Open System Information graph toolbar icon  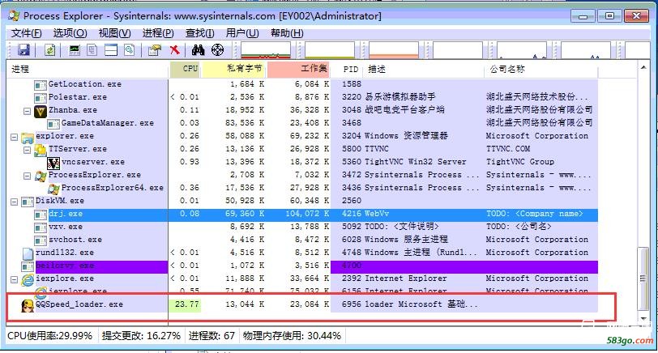(75, 50)
